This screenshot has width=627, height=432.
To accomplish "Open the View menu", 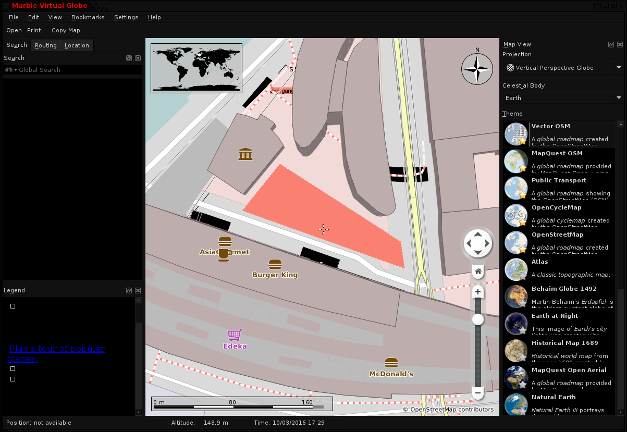I will coord(55,17).
